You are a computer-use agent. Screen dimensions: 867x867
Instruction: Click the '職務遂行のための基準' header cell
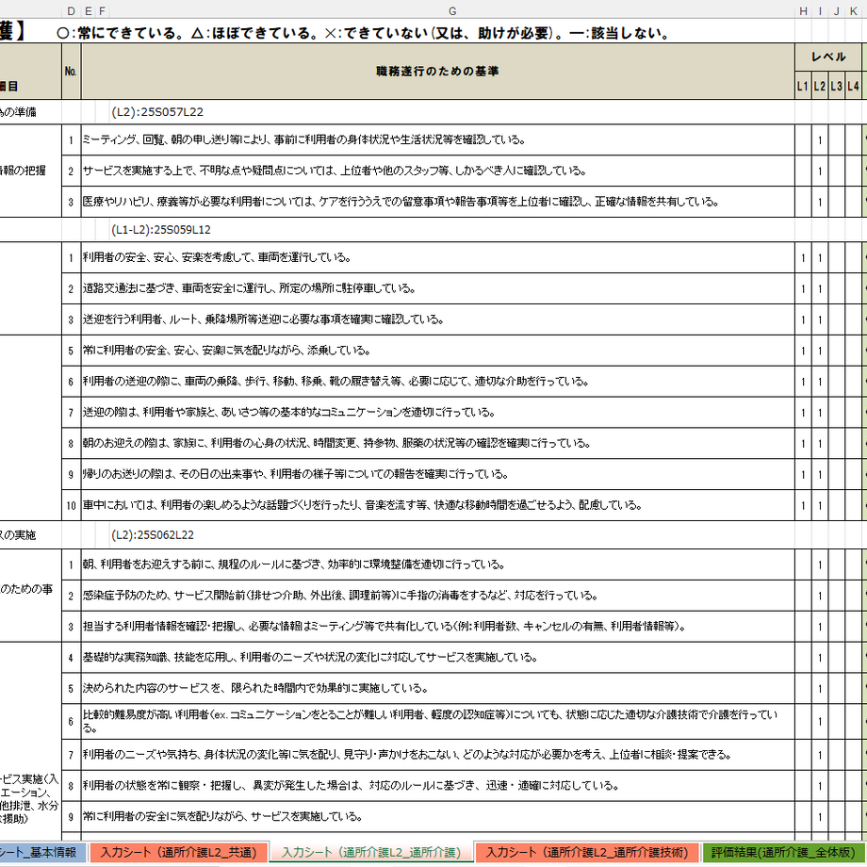click(x=438, y=72)
